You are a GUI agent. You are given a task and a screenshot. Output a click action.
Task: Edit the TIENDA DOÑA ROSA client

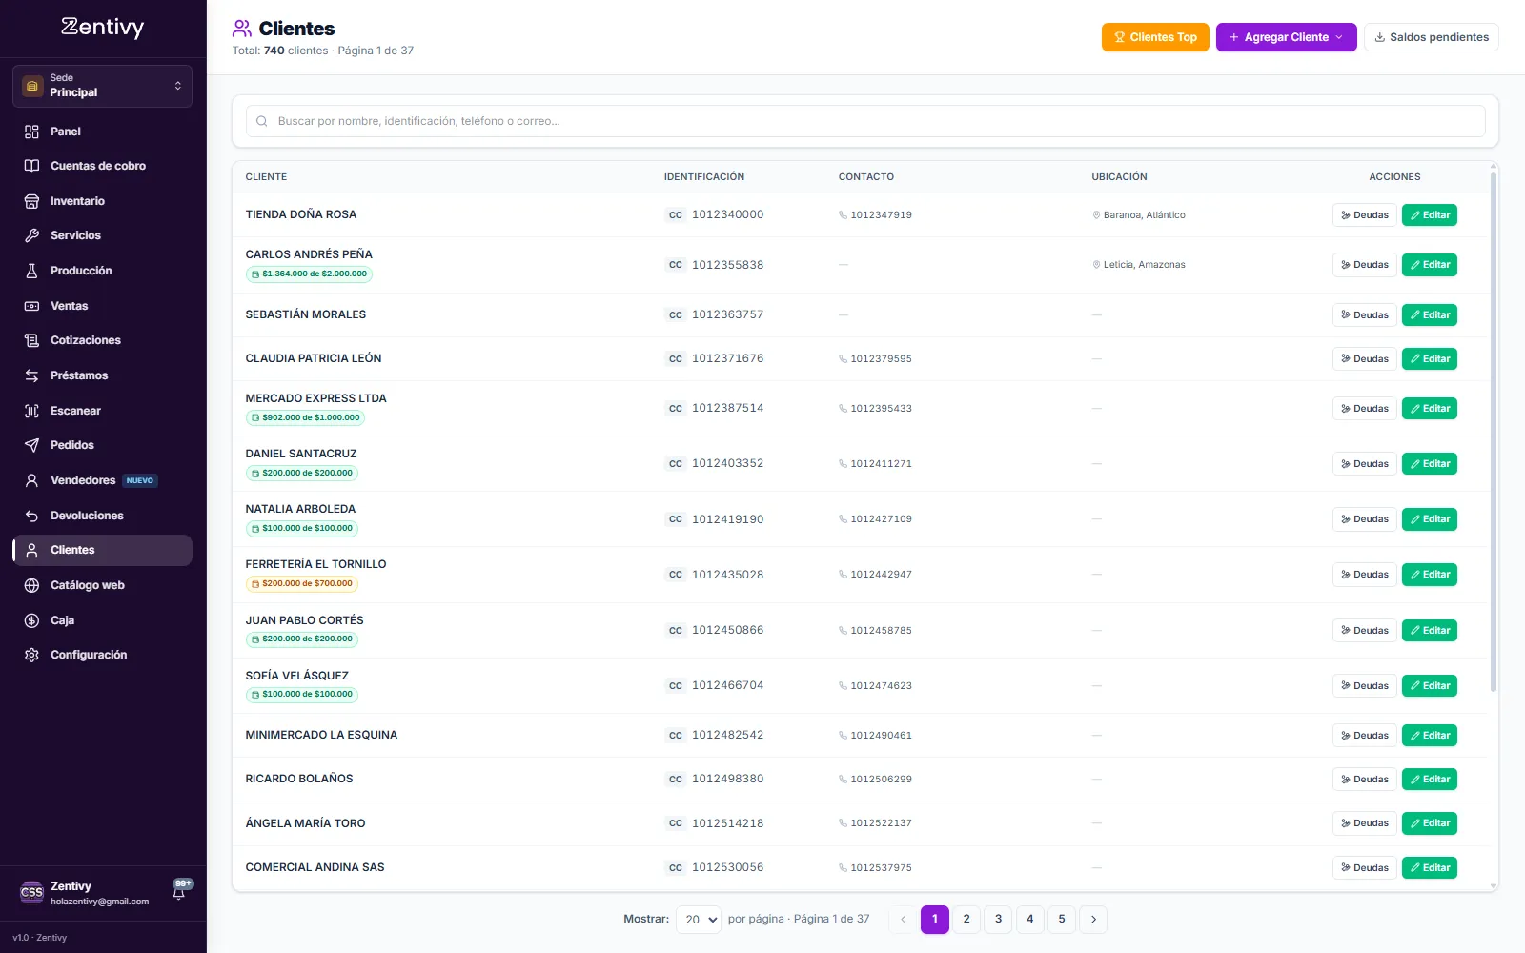[x=1429, y=215]
